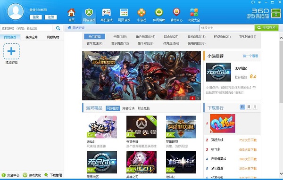Click the 添加游戏 plus icon
Image resolution: width=283 pixels, height=180 pixels.
(x=11, y=51)
